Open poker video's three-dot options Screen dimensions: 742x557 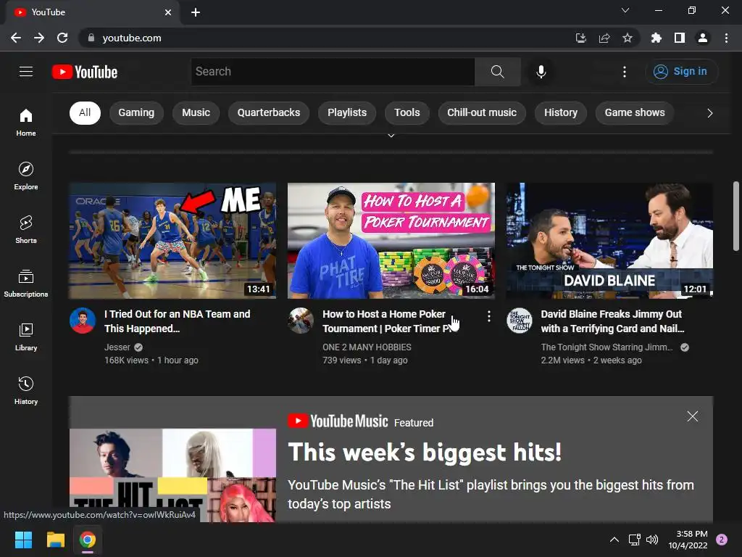(x=489, y=316)
